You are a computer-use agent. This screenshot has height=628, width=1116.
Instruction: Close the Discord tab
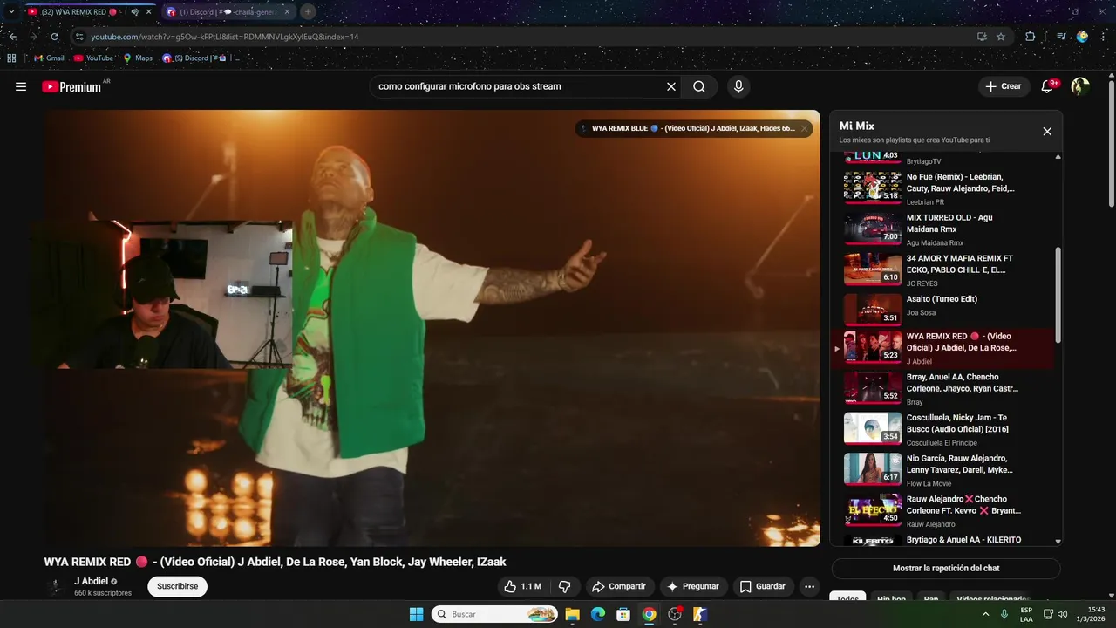[287, 12]
